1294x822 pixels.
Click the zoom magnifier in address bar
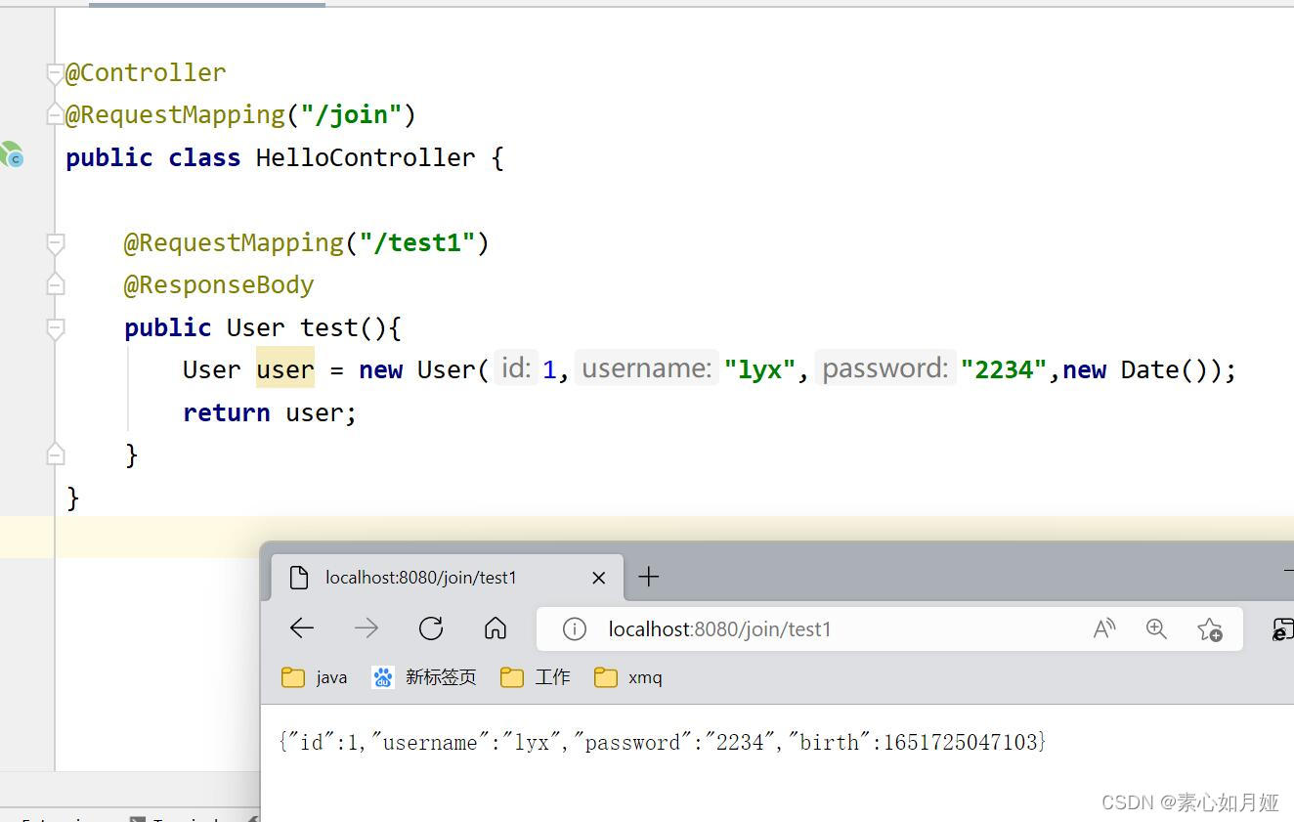1156,629
